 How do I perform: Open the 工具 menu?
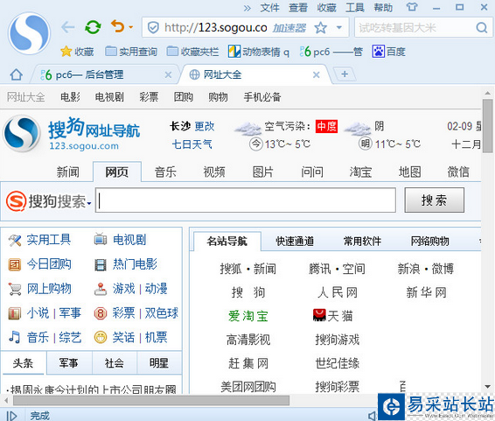point(355,8)
